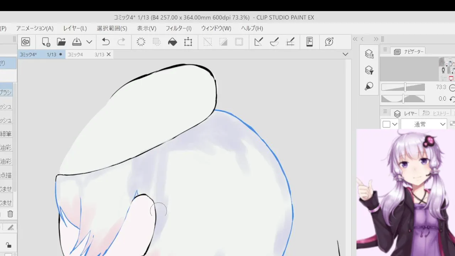This screenshot has height=256, width=455.
Task: Expand the save options arrow beside Save icon
Action: click(89, 42)
